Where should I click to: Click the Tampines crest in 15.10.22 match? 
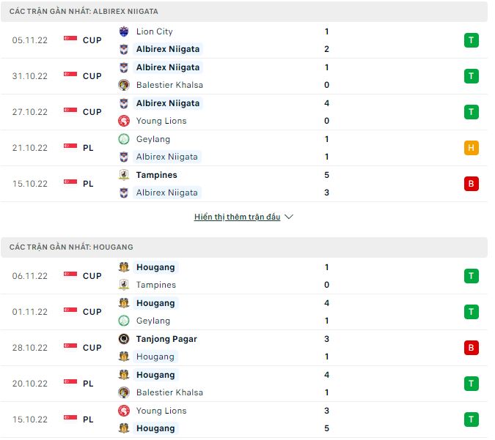(x=123, y=175)
